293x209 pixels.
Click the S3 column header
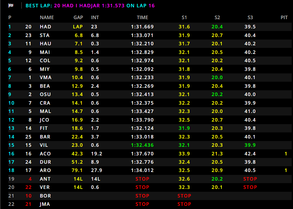tap(251, 17)
